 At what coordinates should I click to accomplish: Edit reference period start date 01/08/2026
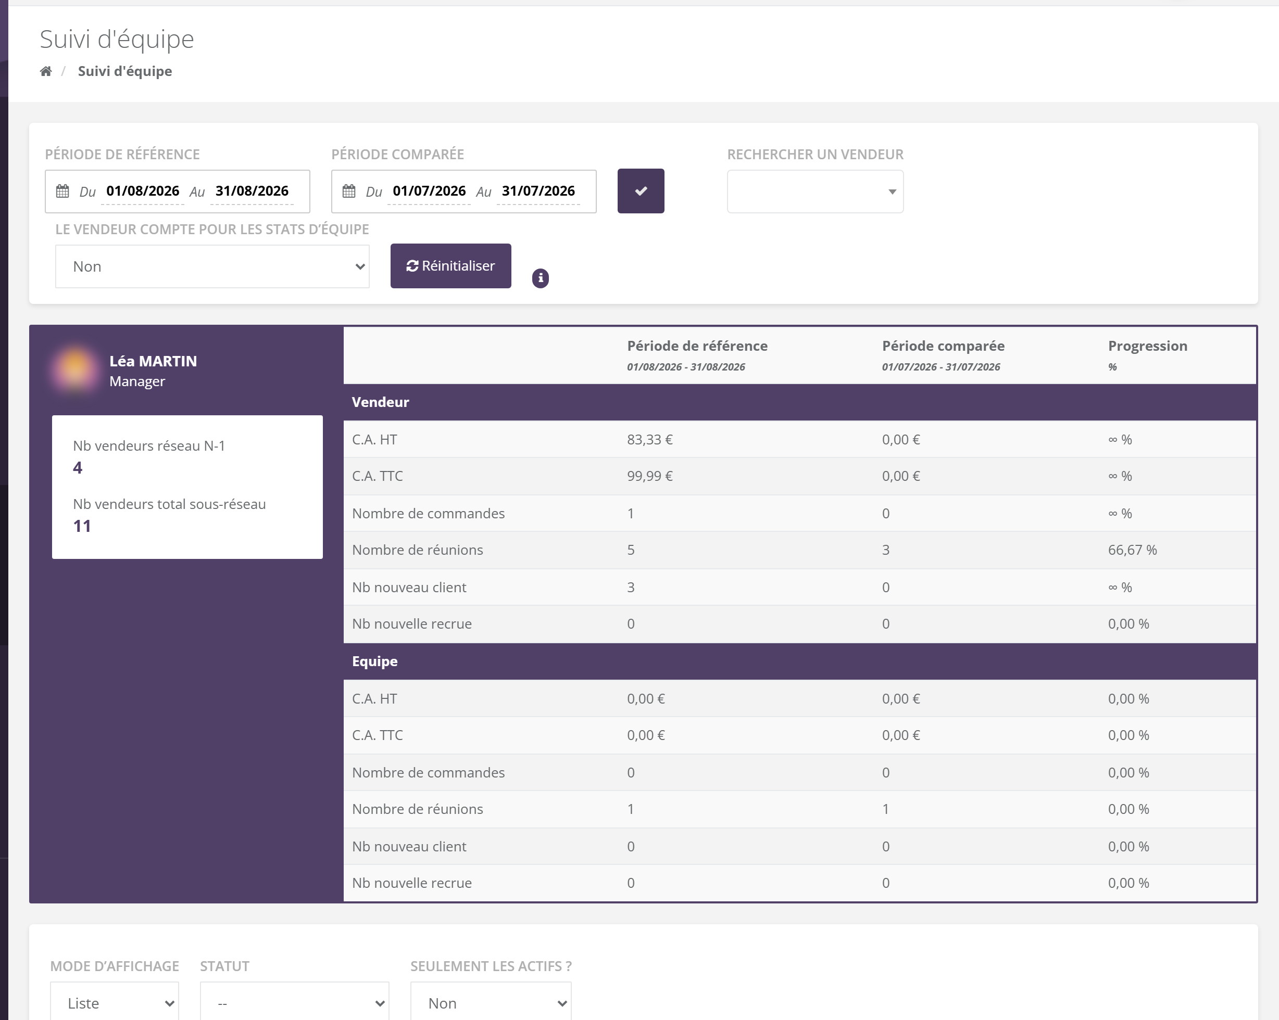pyautogui.click(x=142, y=191)
